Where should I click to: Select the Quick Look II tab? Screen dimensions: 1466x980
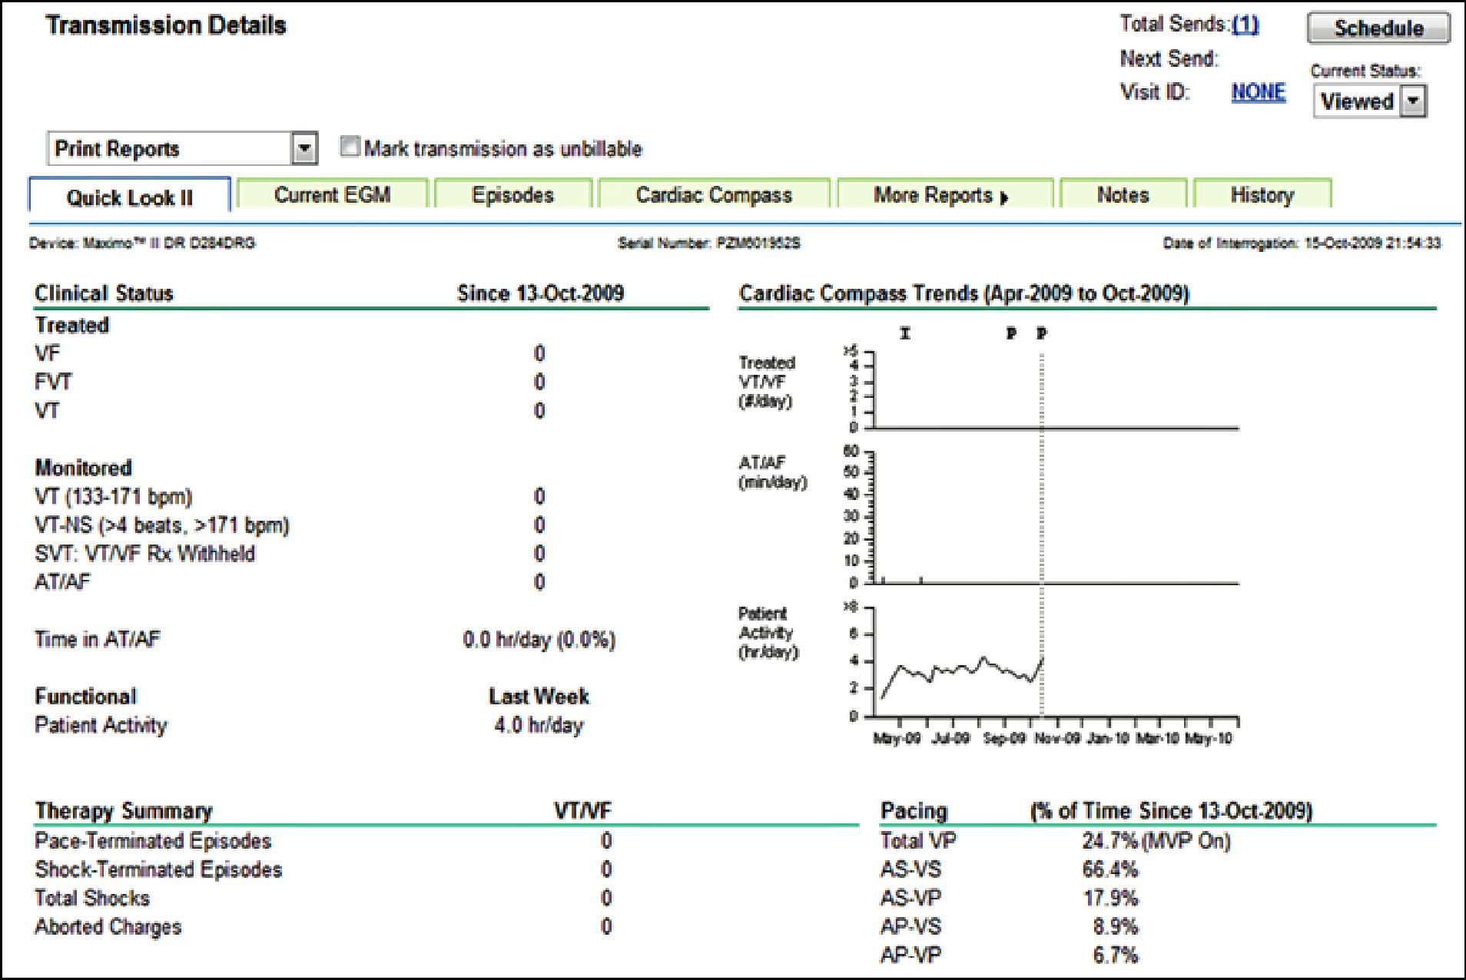[x=130, y=197]
